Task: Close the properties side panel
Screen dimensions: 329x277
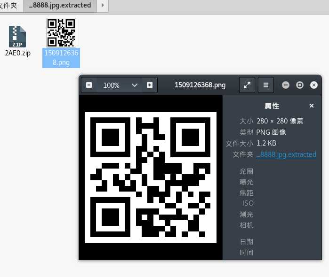Action: coord(312,106)
